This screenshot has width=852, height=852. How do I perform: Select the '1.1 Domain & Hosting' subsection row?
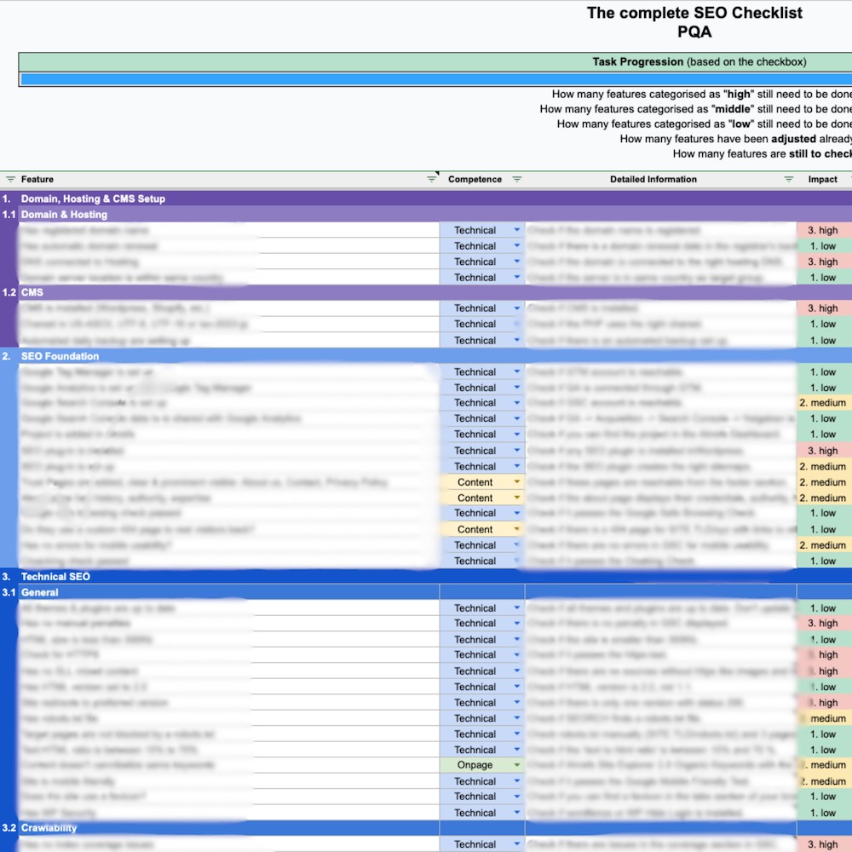click(x=426, y=215)
